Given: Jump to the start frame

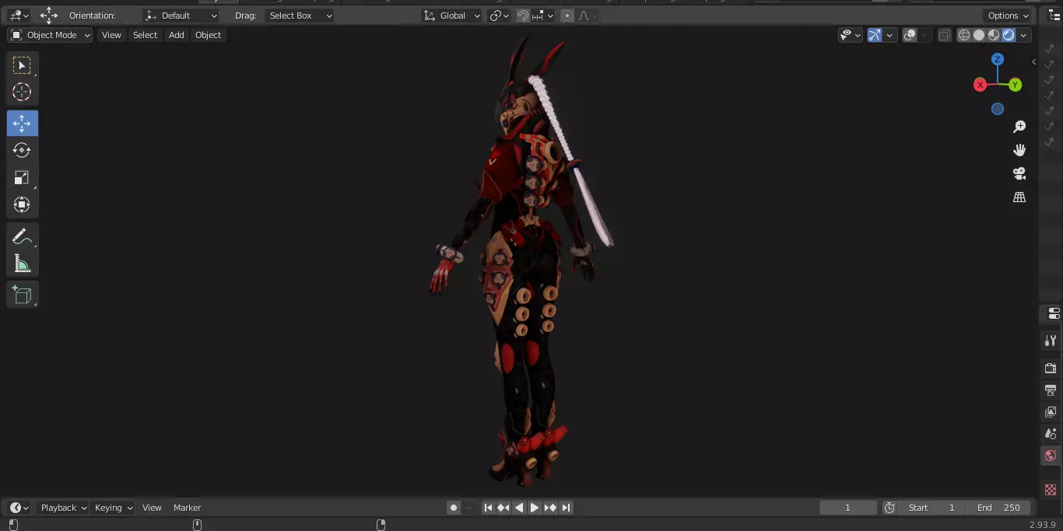Looking at the screenshot, I should pyautogui.click(x=488, y=508).
